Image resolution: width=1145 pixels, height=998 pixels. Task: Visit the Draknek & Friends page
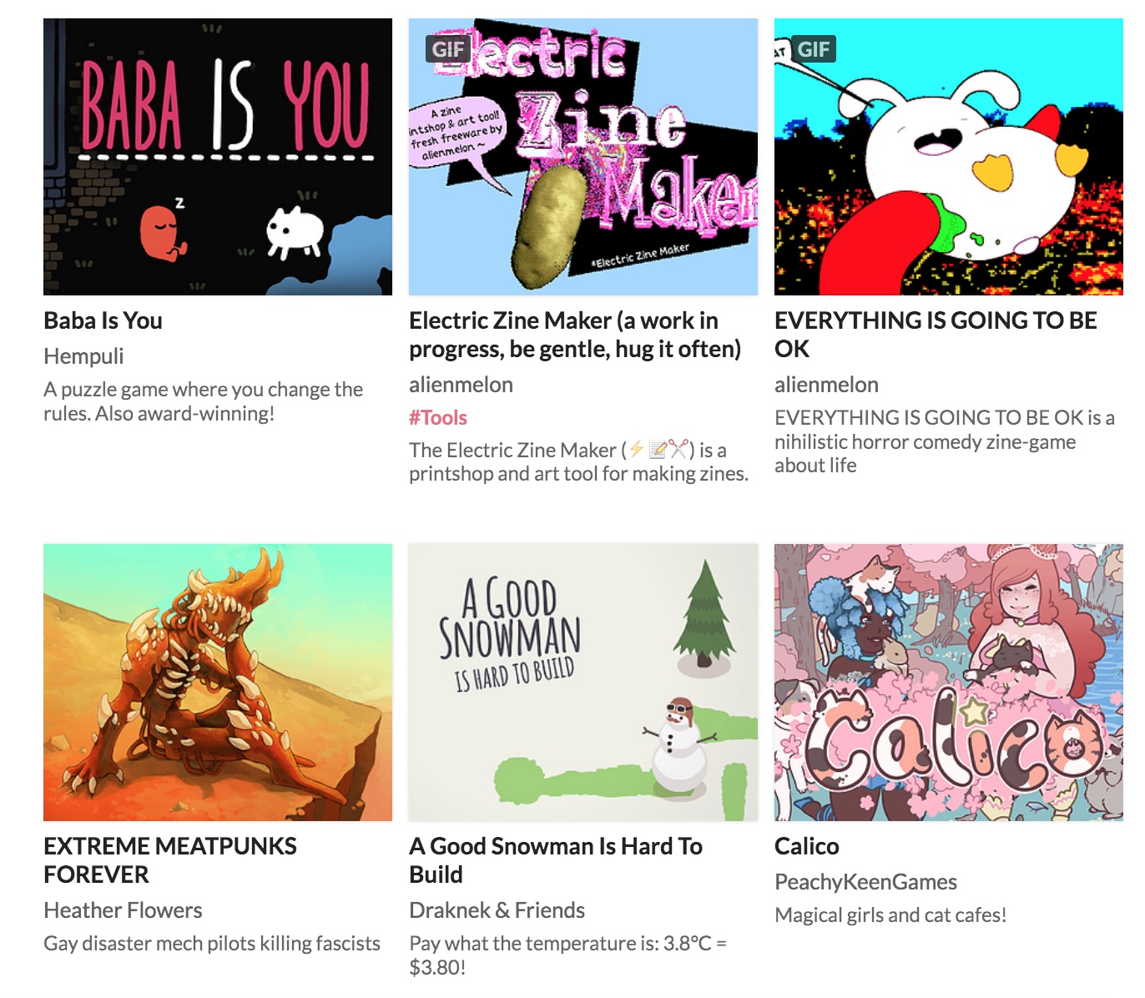coord(497,910)
